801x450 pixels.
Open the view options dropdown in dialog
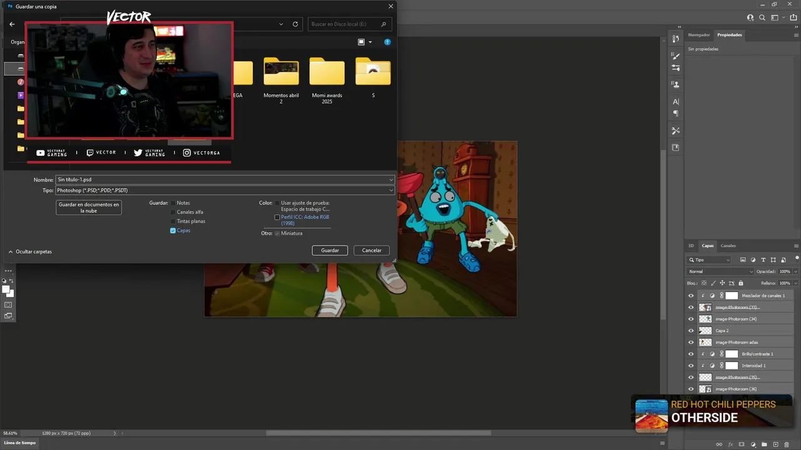[x=370, y=42]
